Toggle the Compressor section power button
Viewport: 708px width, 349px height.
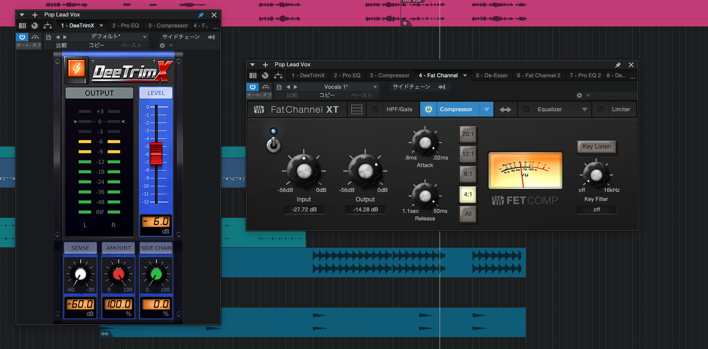(429, 110)
